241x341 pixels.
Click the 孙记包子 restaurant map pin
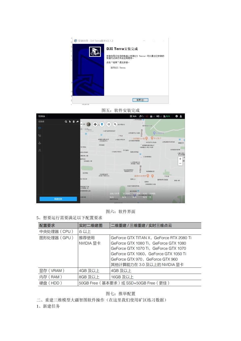(152, 138)
